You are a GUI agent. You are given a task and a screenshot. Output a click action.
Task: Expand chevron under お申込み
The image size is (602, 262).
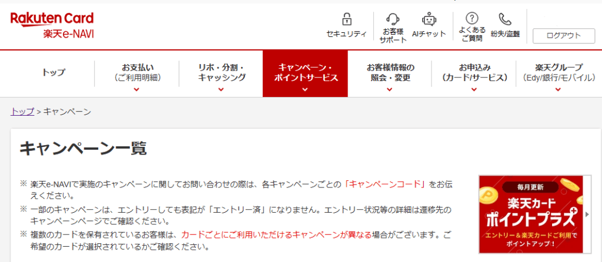[x=474, y=90]
